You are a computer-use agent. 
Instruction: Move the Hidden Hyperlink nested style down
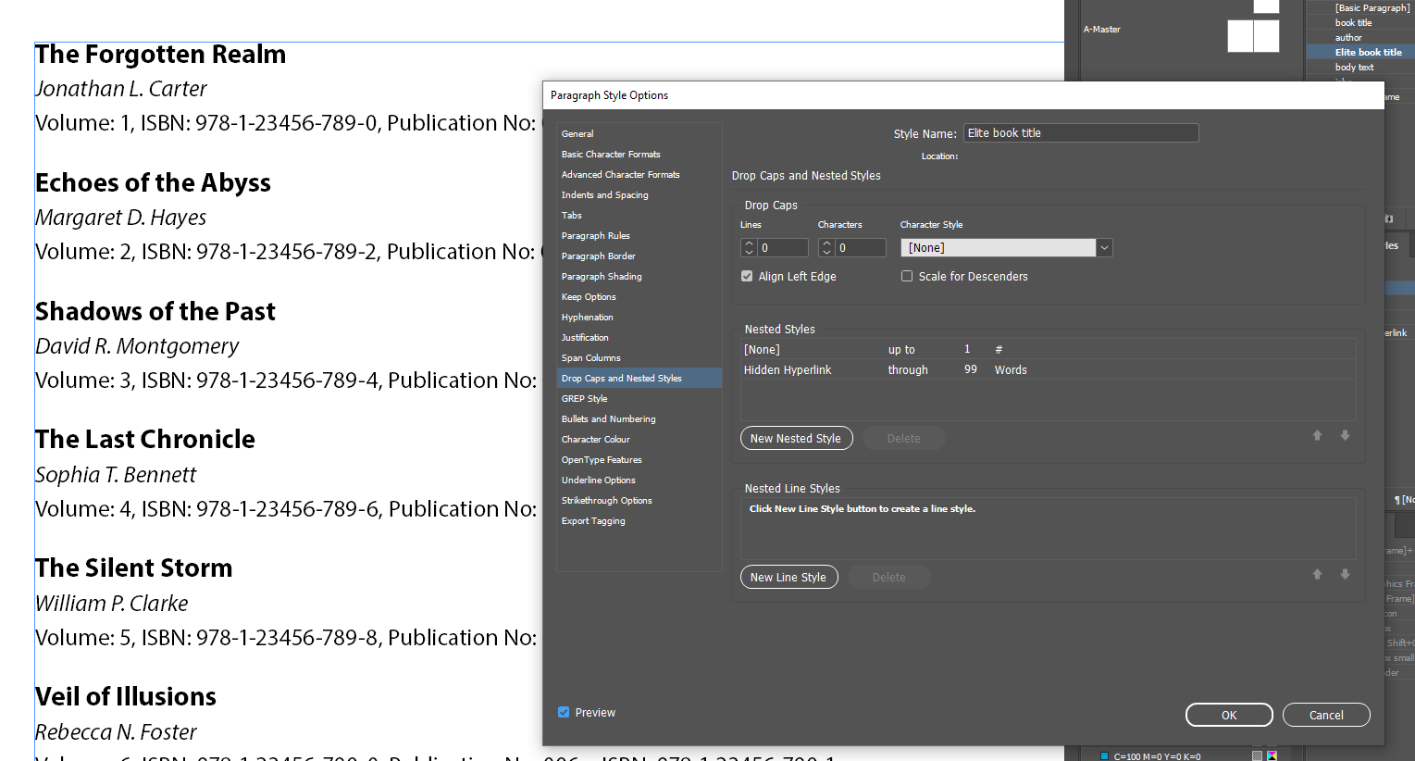(1344, 435)
